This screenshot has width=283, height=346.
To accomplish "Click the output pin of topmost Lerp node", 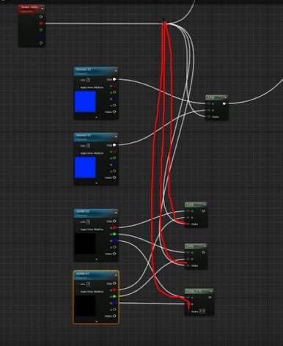I will point(224,103).
